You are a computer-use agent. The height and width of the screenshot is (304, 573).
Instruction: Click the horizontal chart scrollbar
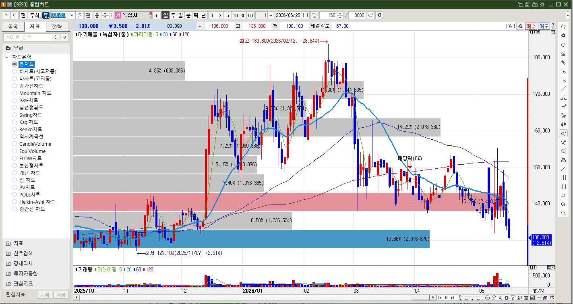(255, 298)
